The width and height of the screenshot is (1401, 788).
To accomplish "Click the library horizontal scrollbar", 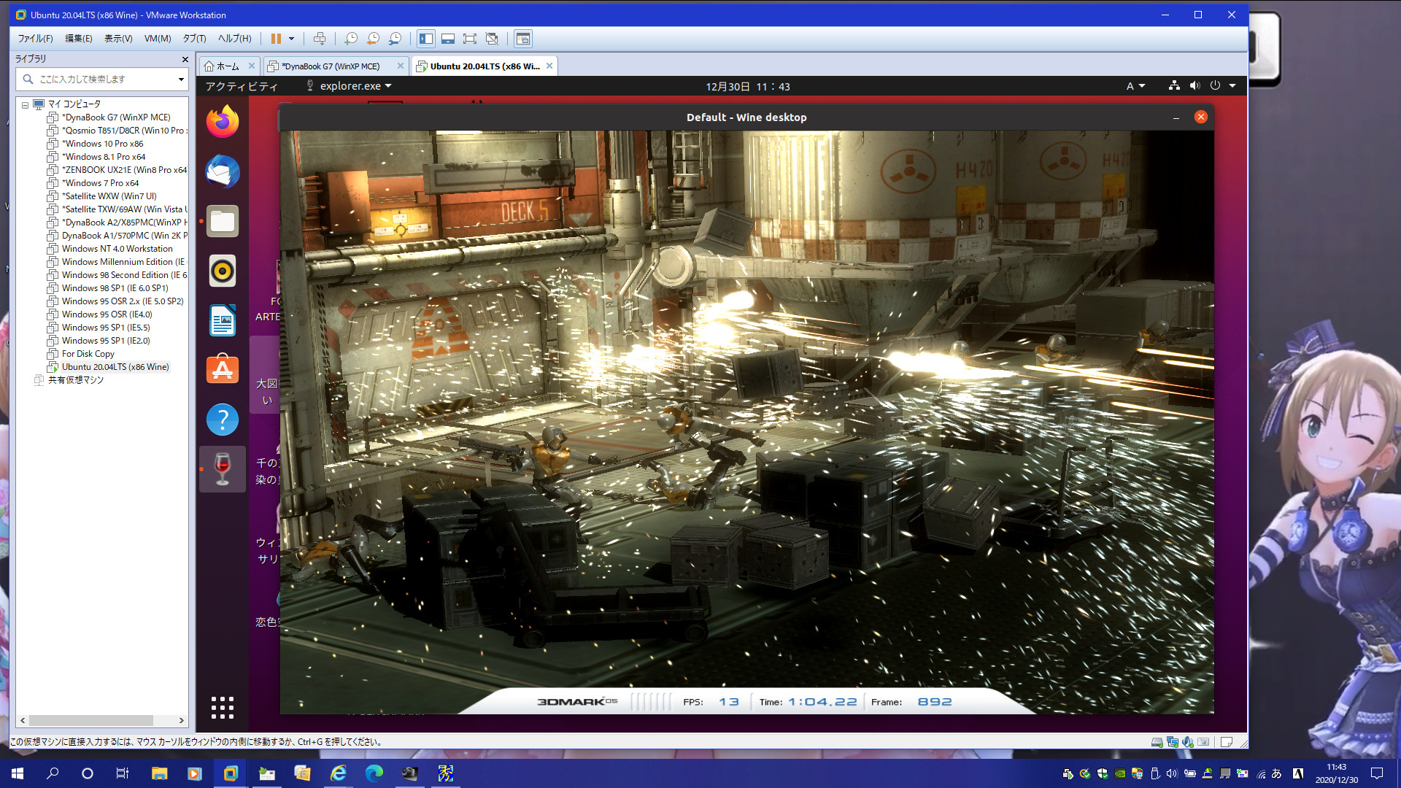I will click(91, 720).
